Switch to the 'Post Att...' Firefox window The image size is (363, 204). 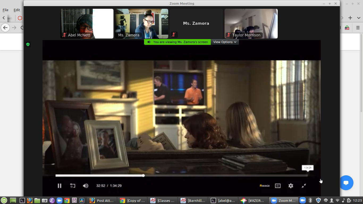[102, 201]
